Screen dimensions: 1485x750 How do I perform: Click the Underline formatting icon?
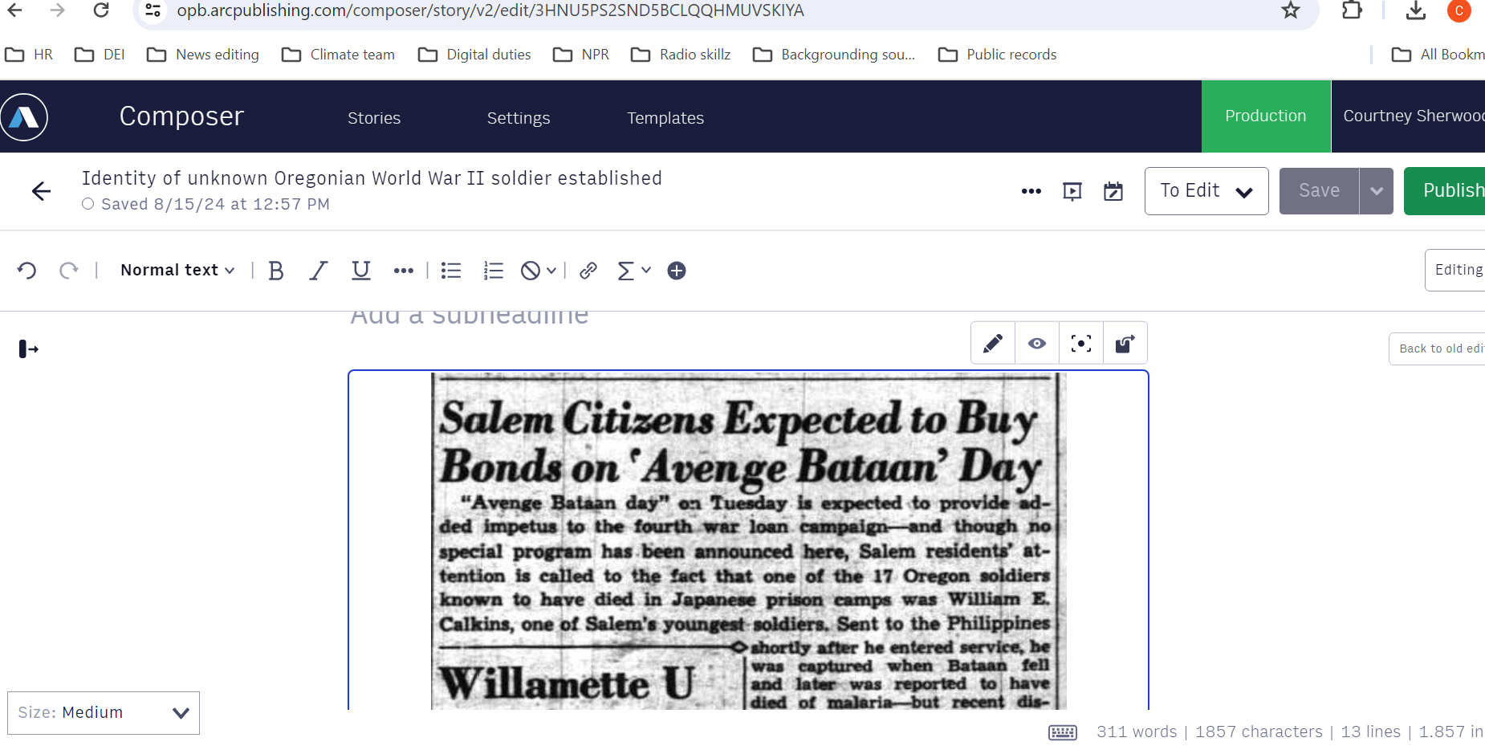[361, 271]
